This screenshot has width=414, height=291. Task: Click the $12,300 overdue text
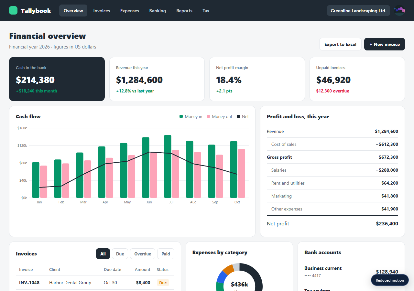tap(332, 91)
